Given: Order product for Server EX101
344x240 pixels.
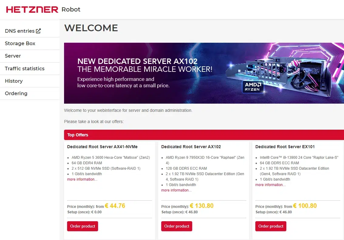Looking at the screenshot, I should 271,226.
